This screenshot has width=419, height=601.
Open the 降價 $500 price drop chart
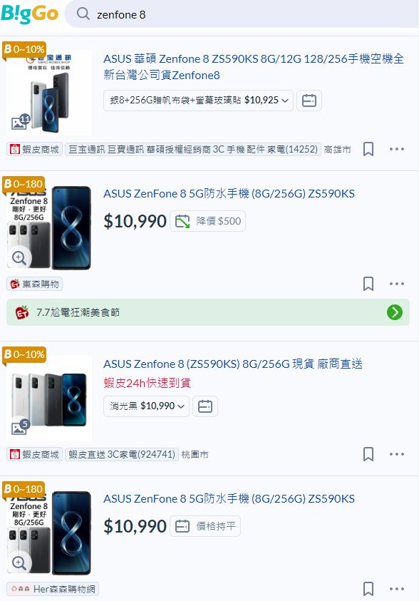point(207,221)
